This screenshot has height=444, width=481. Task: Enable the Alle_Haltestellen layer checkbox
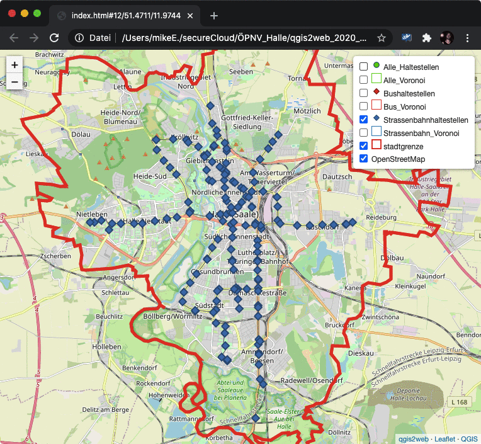(363, 67)
